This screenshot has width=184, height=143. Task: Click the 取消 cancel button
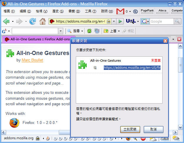tap(153, 130)
